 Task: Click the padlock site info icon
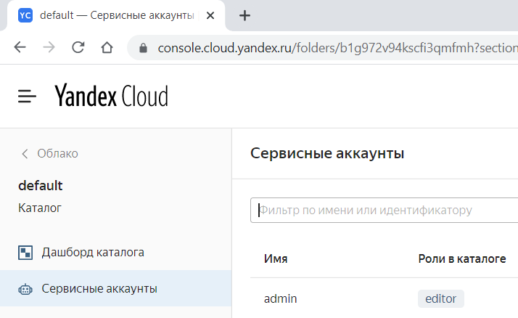click(x=143, y=48)
